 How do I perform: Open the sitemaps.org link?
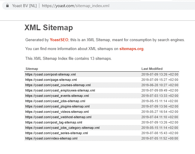(131, 49)
